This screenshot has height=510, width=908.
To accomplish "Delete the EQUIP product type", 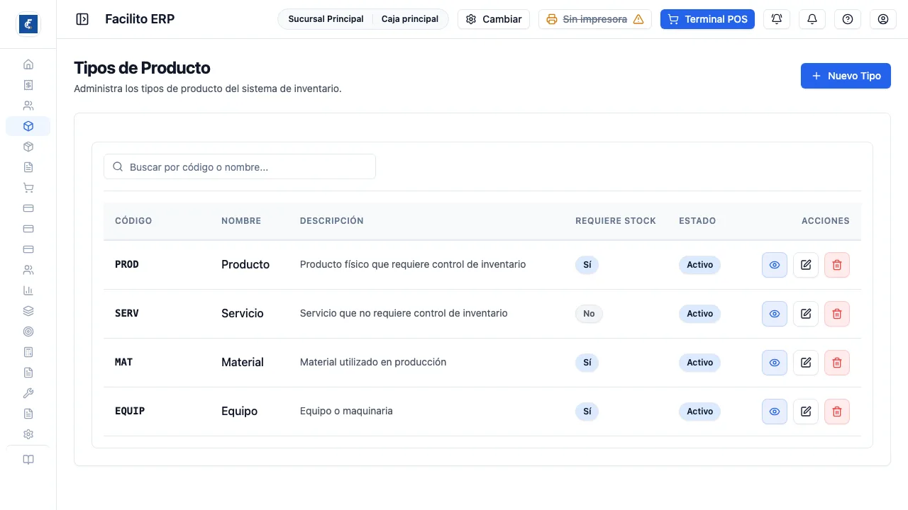I will pos(837,412).
